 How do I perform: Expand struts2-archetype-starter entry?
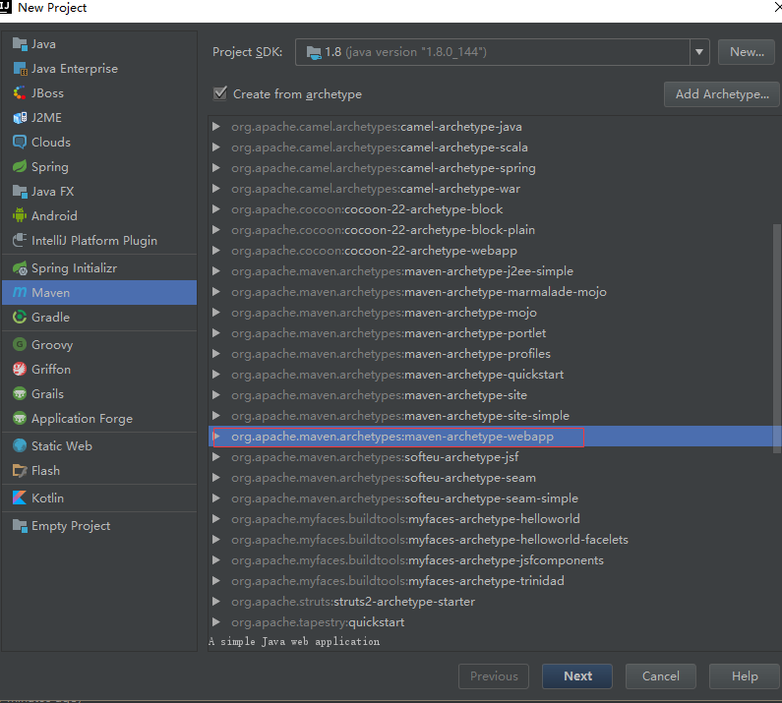(x=216, y=602)
